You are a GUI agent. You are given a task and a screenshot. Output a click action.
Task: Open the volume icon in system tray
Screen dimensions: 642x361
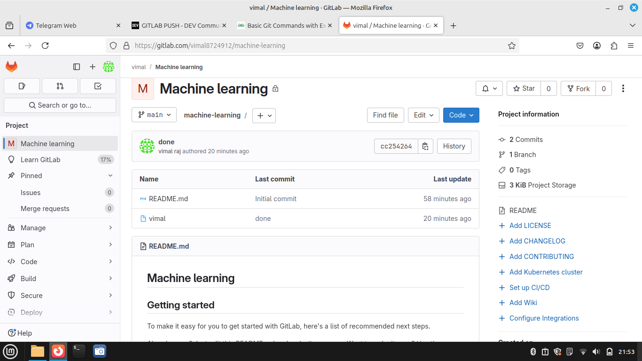[596, 352]
